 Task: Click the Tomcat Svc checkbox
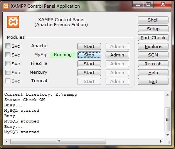[x=8, y=81]
